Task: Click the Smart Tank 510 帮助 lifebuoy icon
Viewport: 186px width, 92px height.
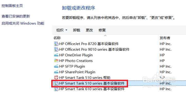Action: coord(56,78)
